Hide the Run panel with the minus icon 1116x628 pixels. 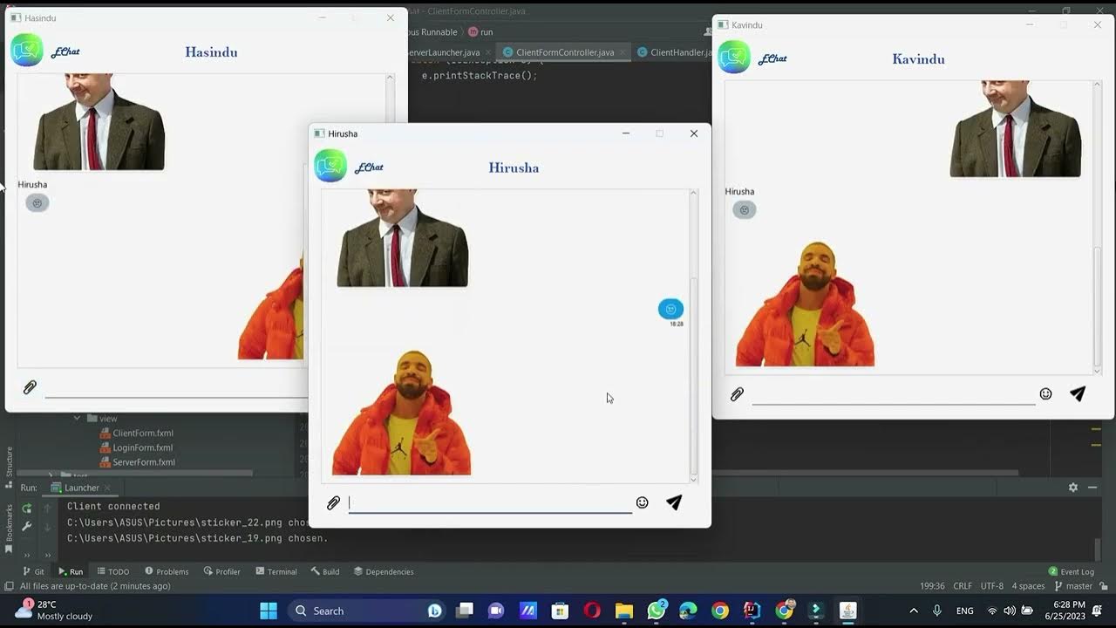1092,488
